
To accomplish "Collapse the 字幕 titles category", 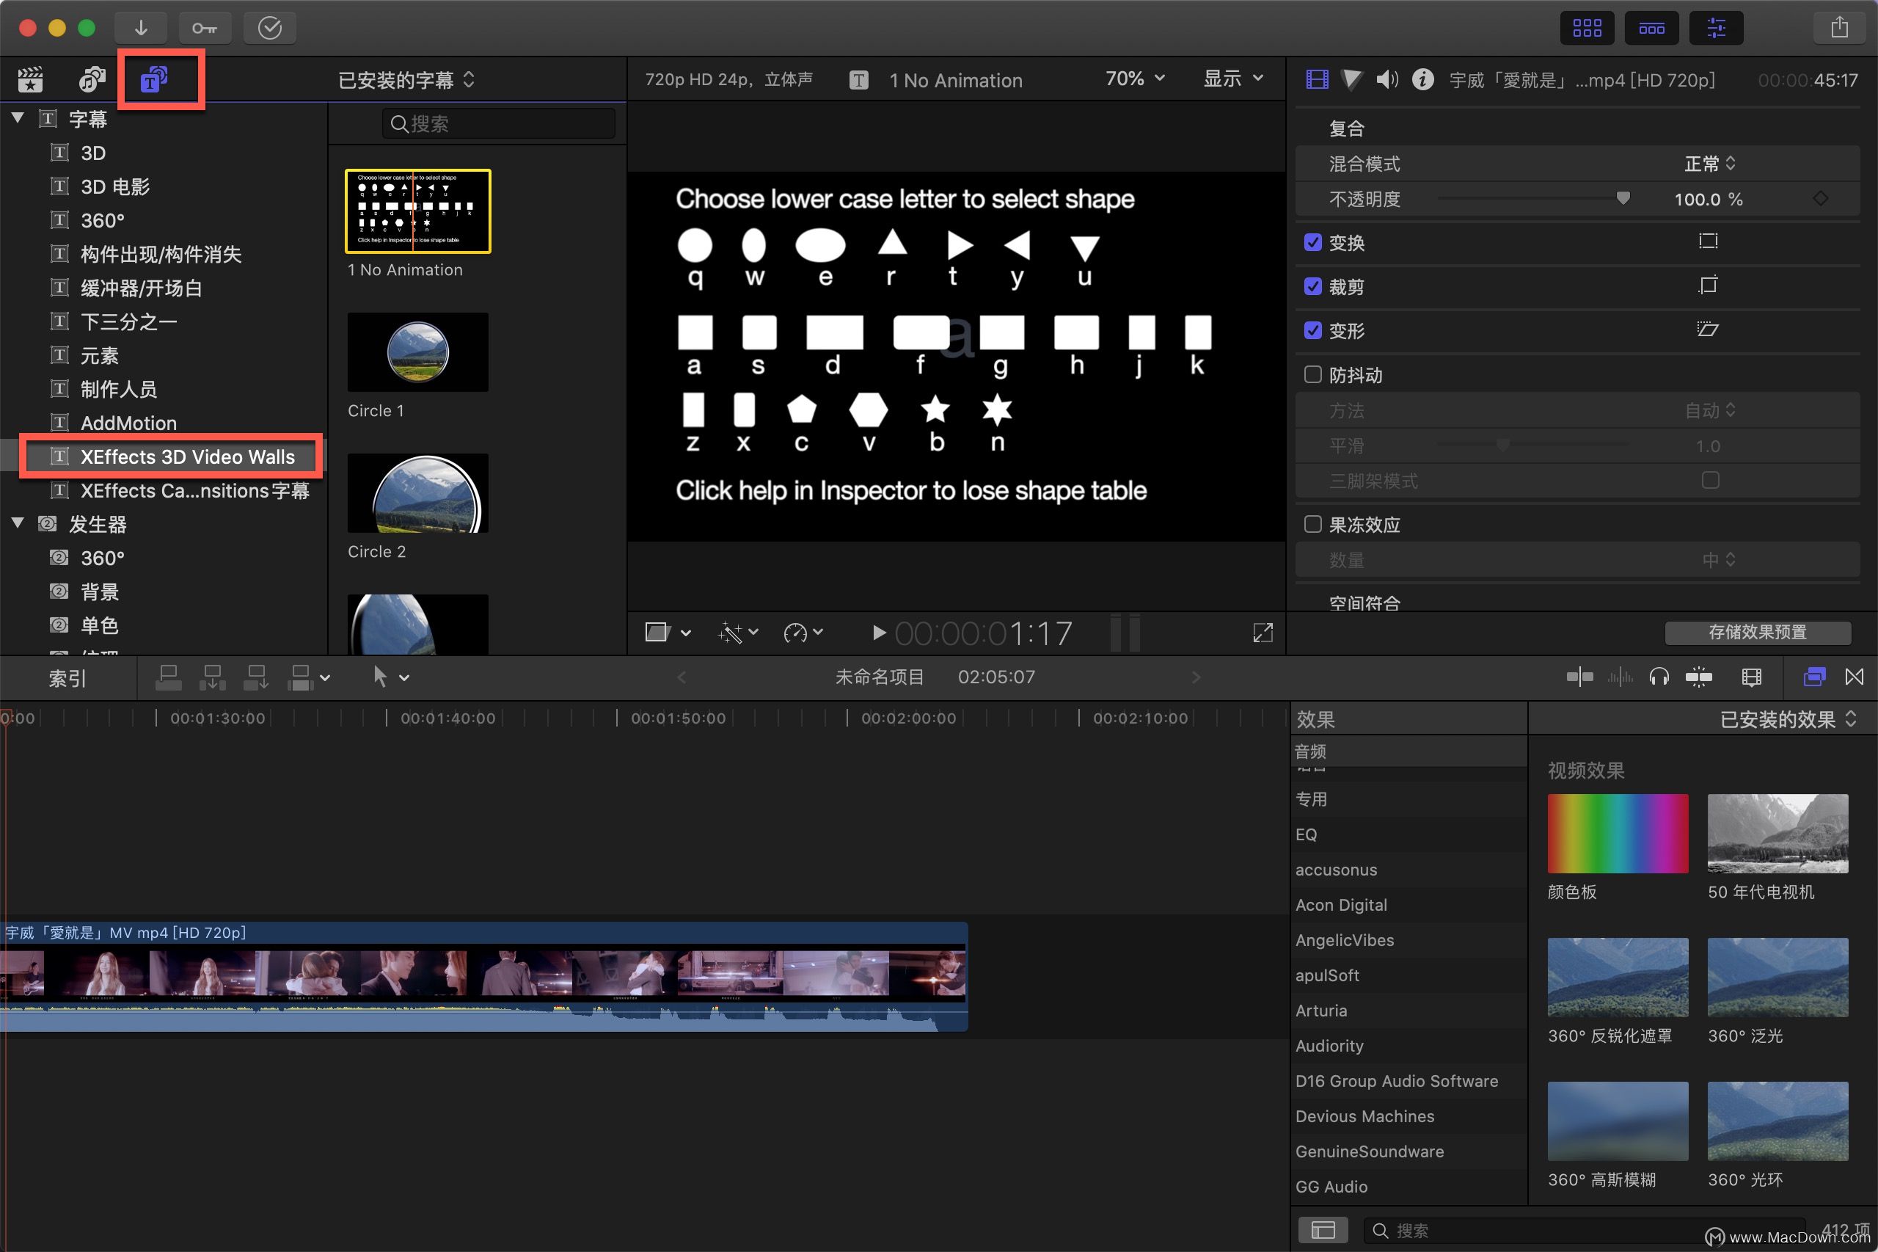I will coord(18,118).
